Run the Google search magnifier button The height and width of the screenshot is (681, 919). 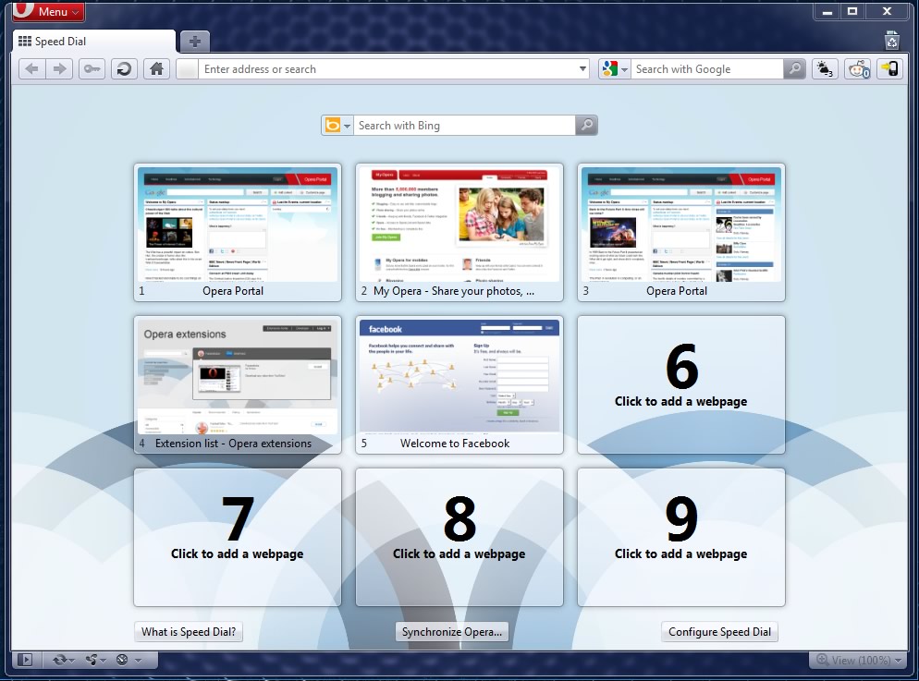click(795, 69)
